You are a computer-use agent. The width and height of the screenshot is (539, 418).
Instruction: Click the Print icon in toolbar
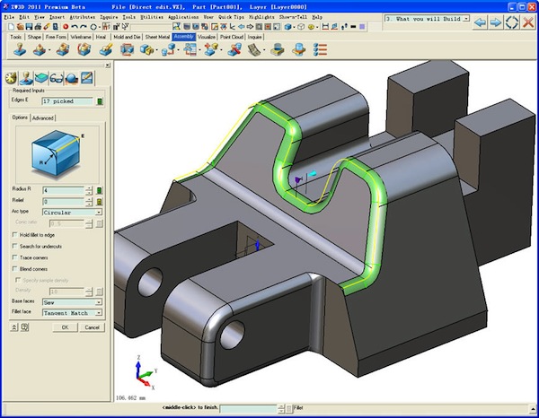(x=38, y=26)
